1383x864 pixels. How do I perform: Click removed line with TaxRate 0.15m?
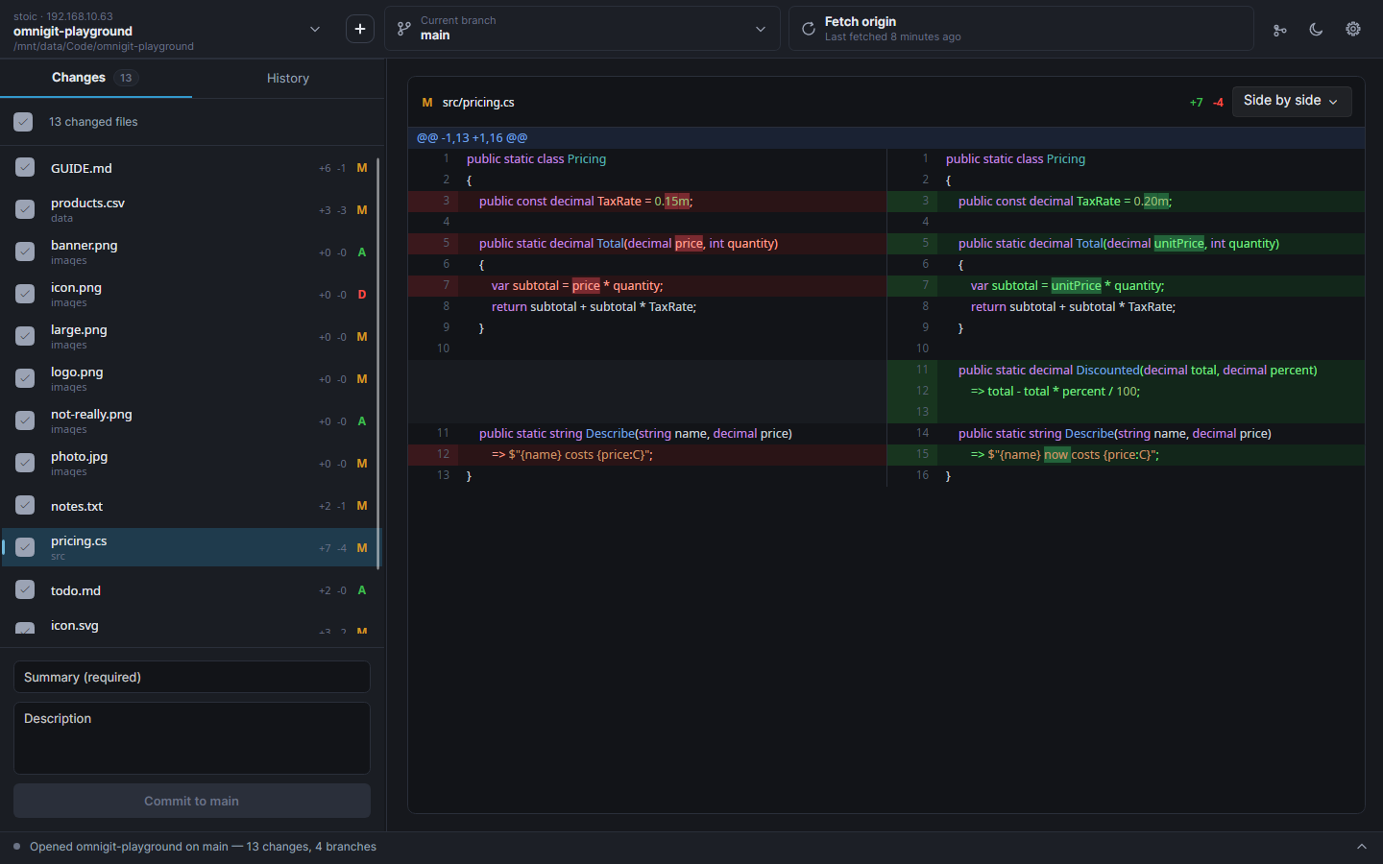[647, 202]
